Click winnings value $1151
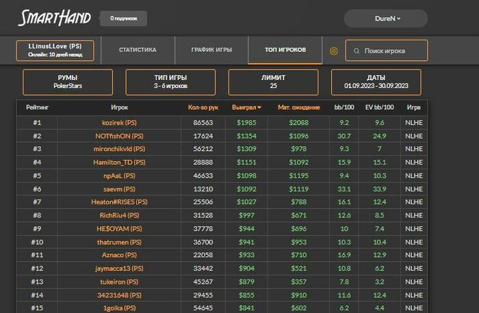Viewport: 479px width, 313px height. click(246, 162)
